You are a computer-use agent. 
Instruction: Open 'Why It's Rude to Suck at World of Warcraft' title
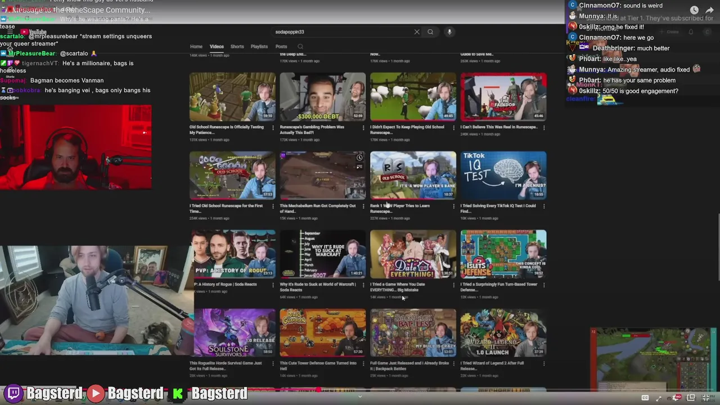click(318, 287)
